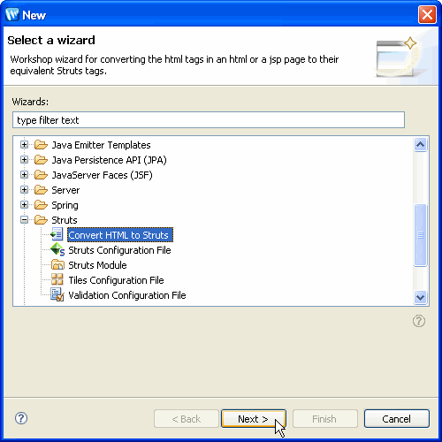Viewport: 442px width, 442px height.
Task: Click the JavaServer Faces folder icon
Action: [x=41, y=175]
